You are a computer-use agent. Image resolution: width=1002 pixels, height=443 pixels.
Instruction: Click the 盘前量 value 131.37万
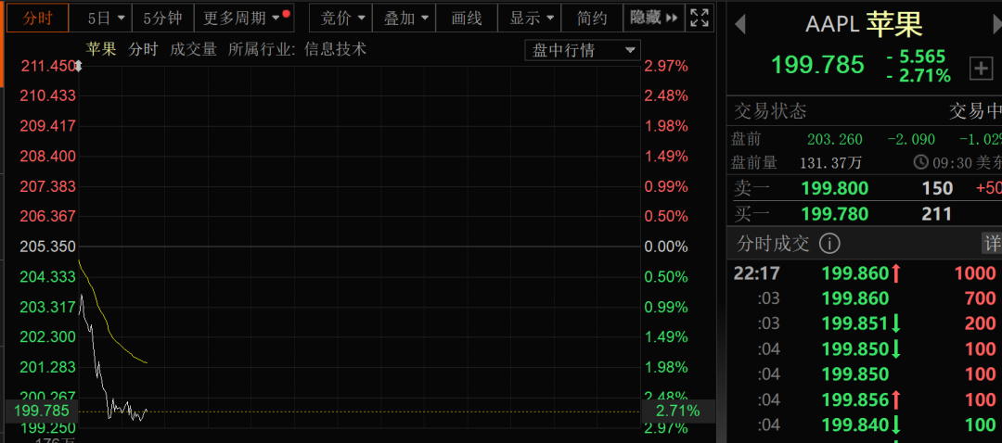click(x=830, y=163)
